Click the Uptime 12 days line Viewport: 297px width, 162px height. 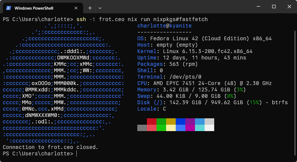click(192, 58)
